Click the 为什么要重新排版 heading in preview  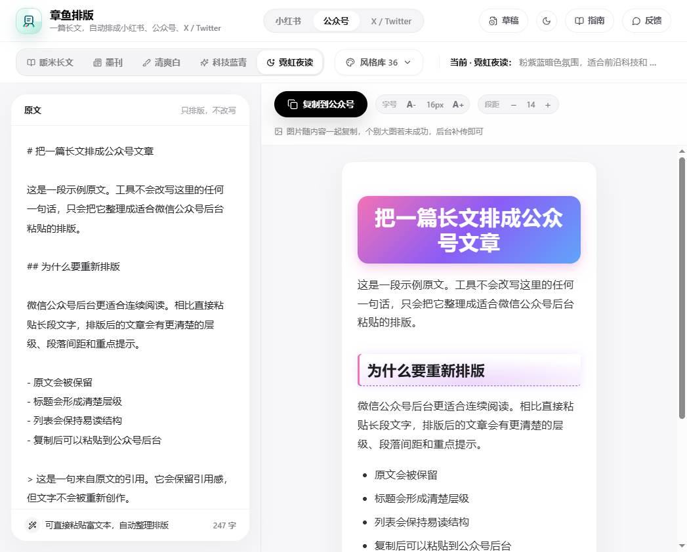[x=469, y=370]
